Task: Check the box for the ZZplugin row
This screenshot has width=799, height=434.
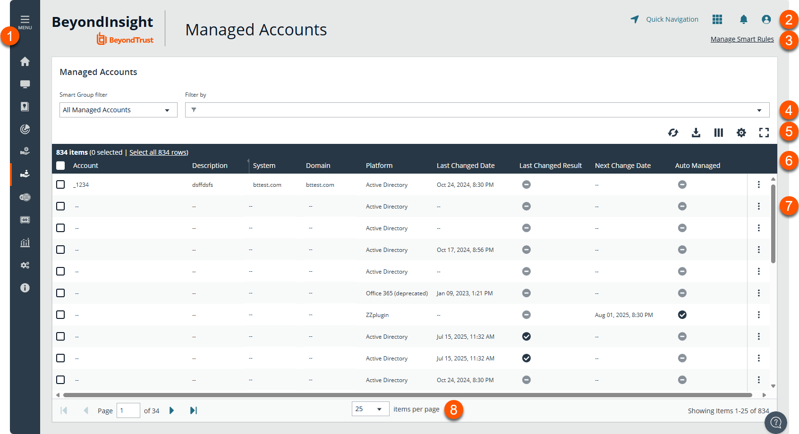Action: point(60,315)
